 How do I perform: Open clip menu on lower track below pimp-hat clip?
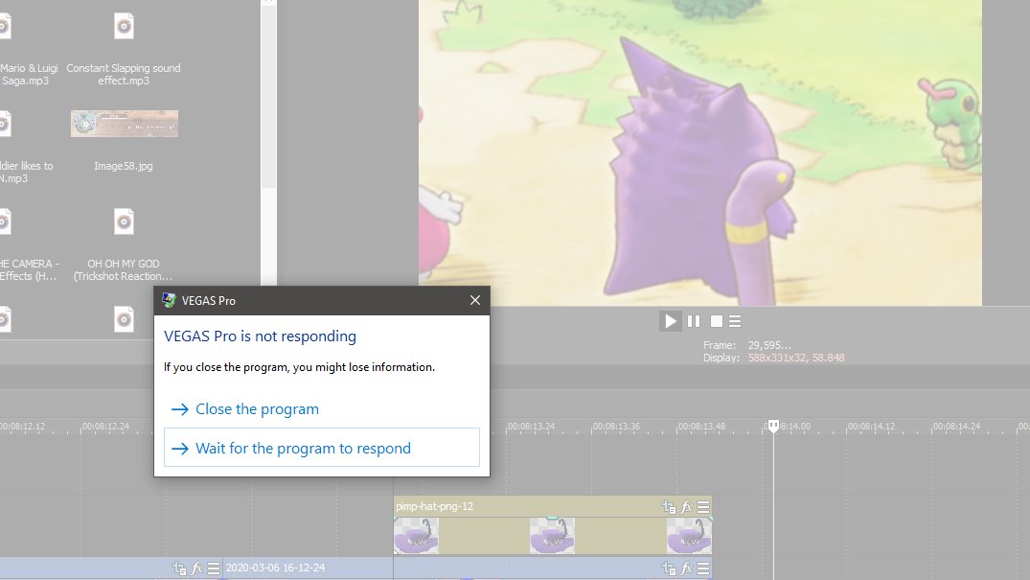click(703, 568)
